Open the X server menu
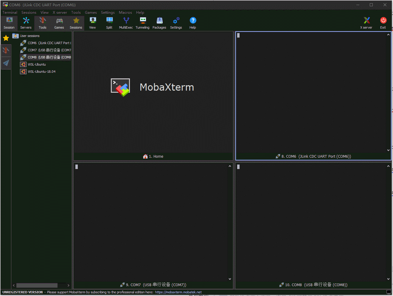Viewport: 393px width, 296px height. (x=60, y=13)
